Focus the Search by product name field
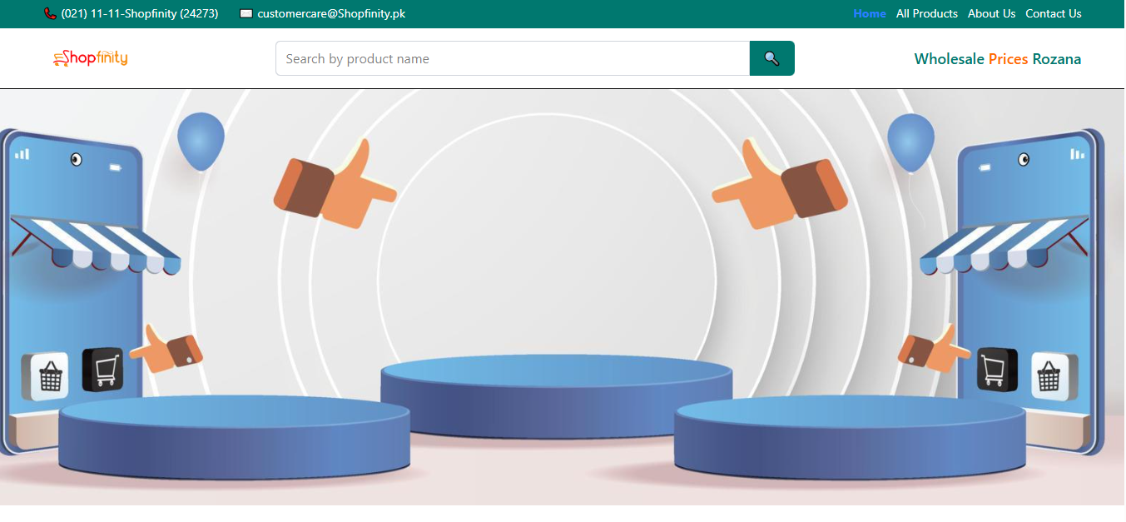Image resolution: width=1126 pixels, height=522 pixels. pyautogui.click(x=512, y=59)
